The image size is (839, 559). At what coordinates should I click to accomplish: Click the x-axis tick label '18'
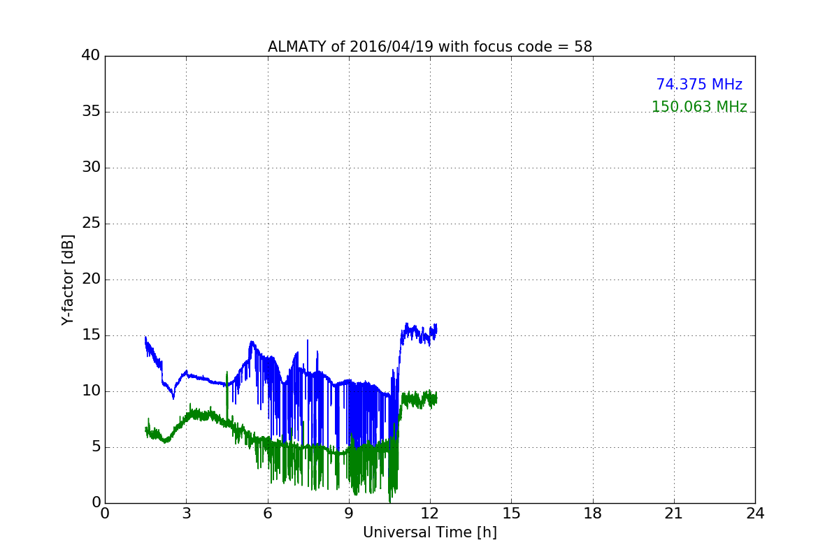tap(593, 513)
